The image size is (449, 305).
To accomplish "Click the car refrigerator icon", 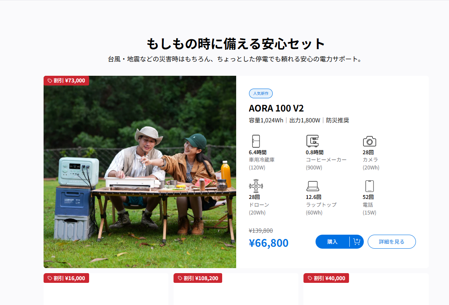I will pyautogui.click(x=256, y=141).
